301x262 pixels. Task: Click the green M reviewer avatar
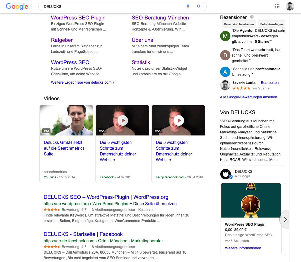click(225, 36)
